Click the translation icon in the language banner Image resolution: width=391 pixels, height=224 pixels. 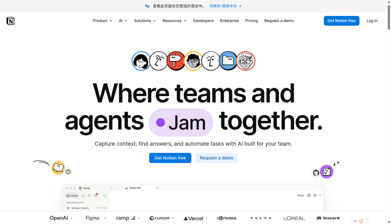tap(147, 6)
